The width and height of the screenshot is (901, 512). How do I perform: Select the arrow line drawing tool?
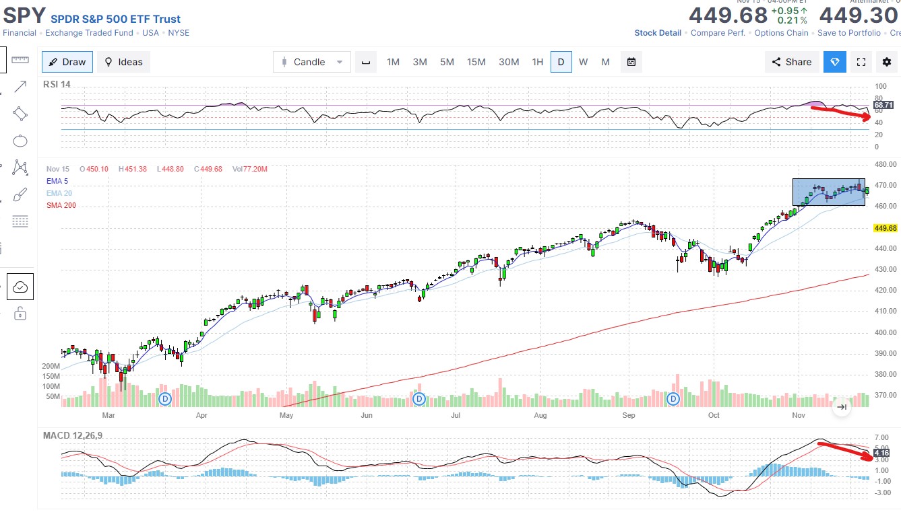point(20,86)
